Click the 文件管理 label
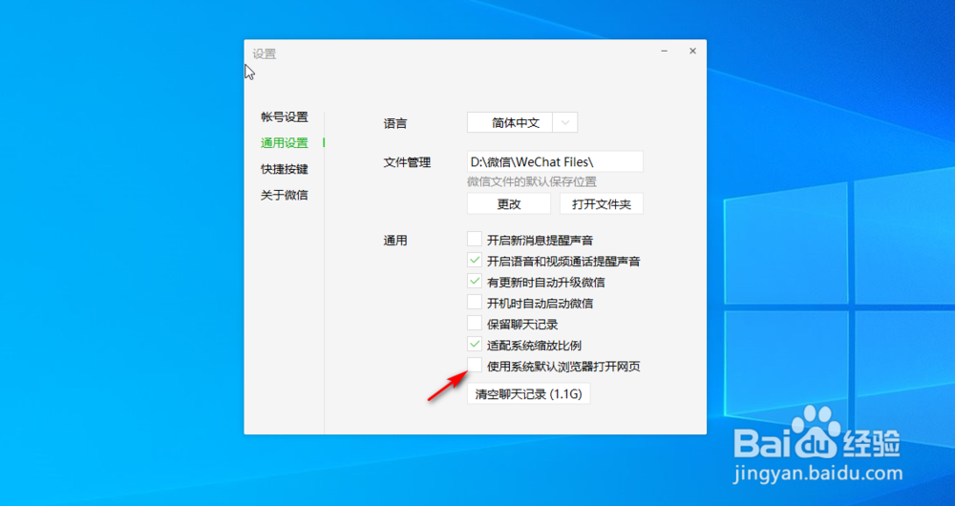The height and width of the screenshot is (506, 955). click(x=407, y=162)
